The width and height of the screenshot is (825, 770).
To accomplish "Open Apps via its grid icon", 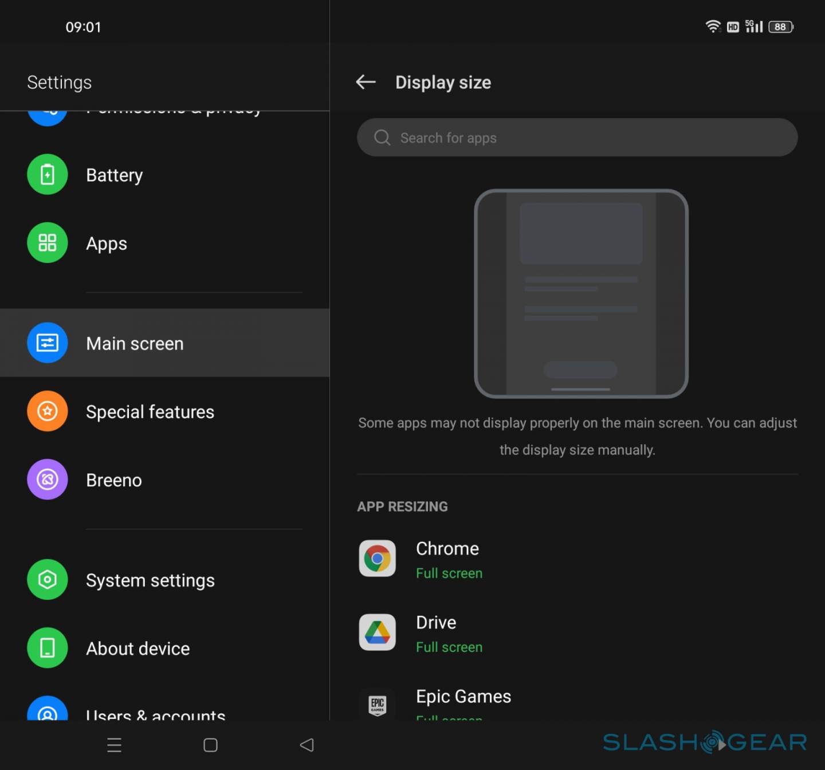I will point(48,243).
